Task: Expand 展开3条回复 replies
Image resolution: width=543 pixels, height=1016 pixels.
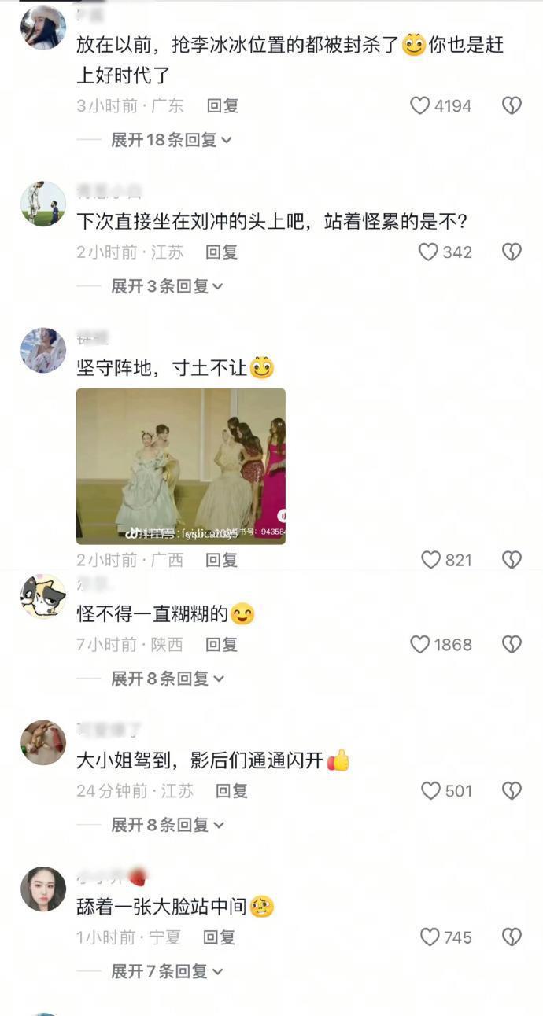Action: click(x=167, y=286)
